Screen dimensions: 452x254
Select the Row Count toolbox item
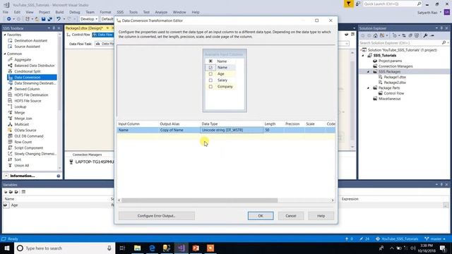pyautogui.click(x=23, y=142)
